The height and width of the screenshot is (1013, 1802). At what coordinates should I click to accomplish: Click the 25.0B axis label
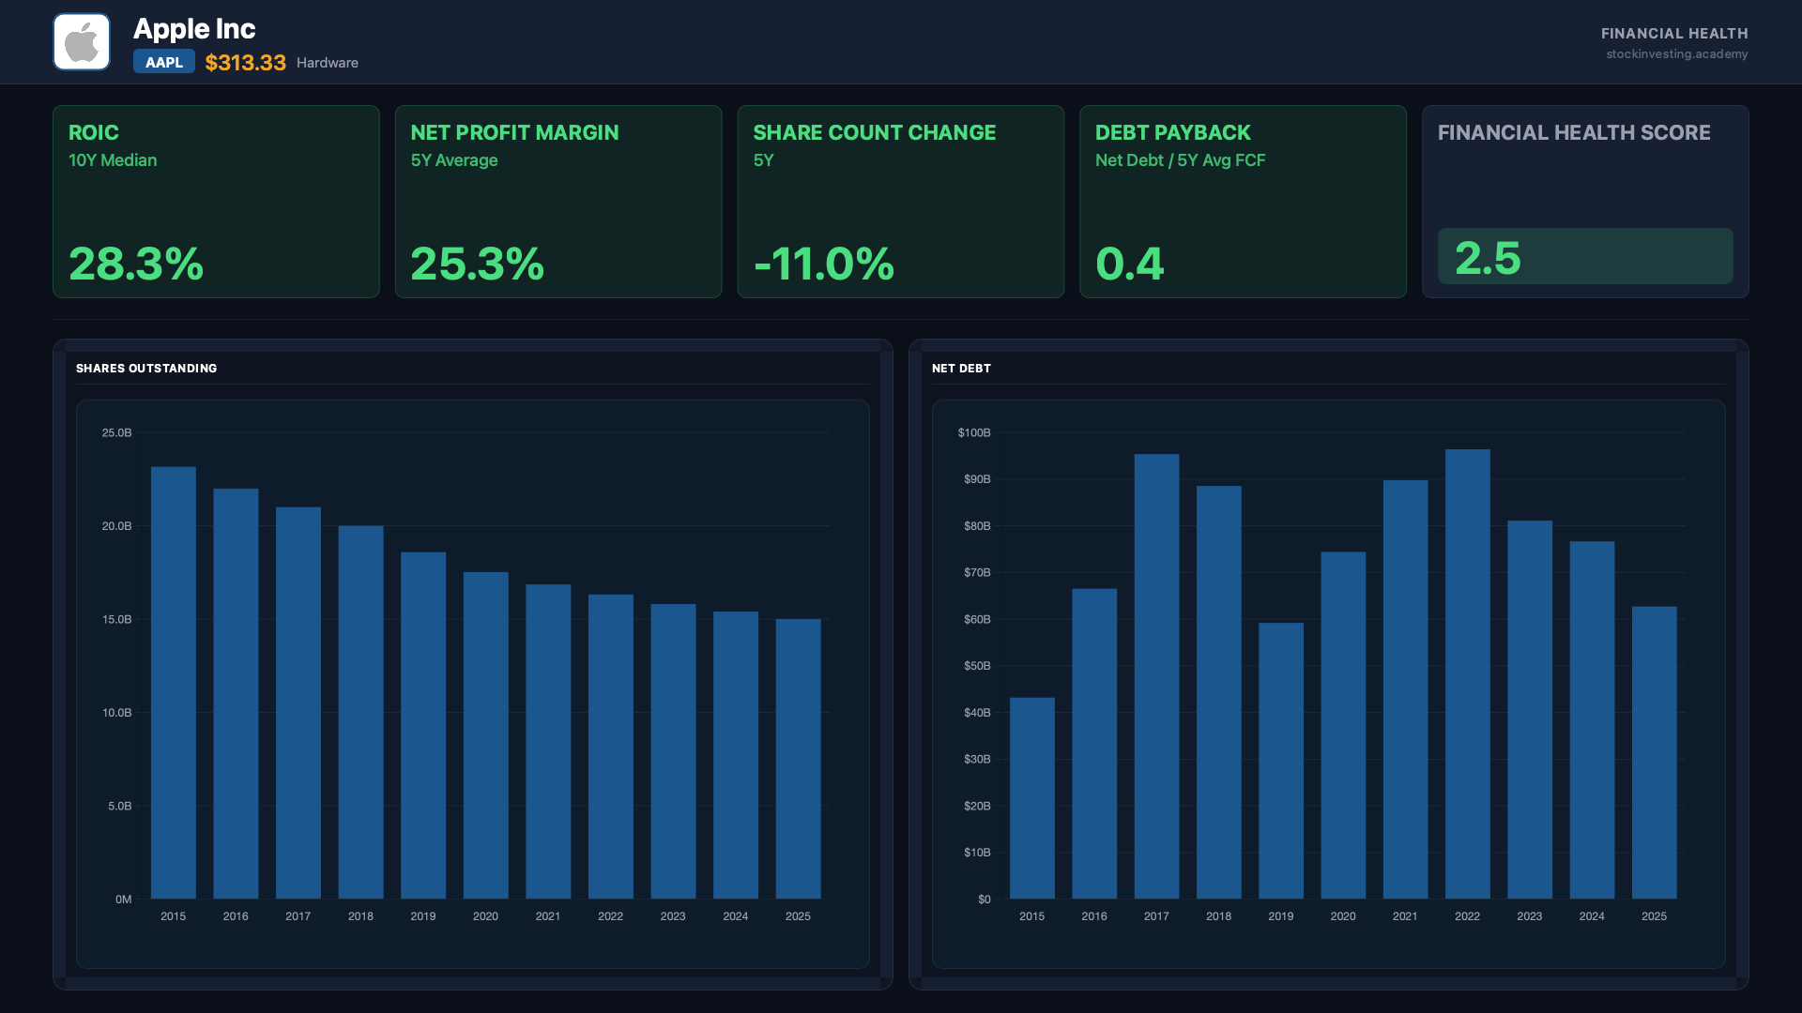117,433
